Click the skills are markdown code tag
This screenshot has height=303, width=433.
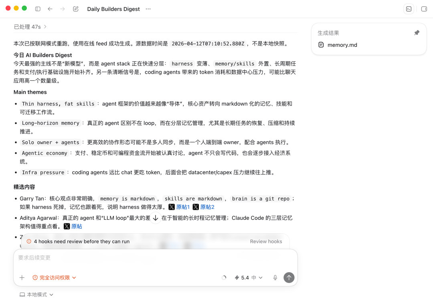(193, 199)
